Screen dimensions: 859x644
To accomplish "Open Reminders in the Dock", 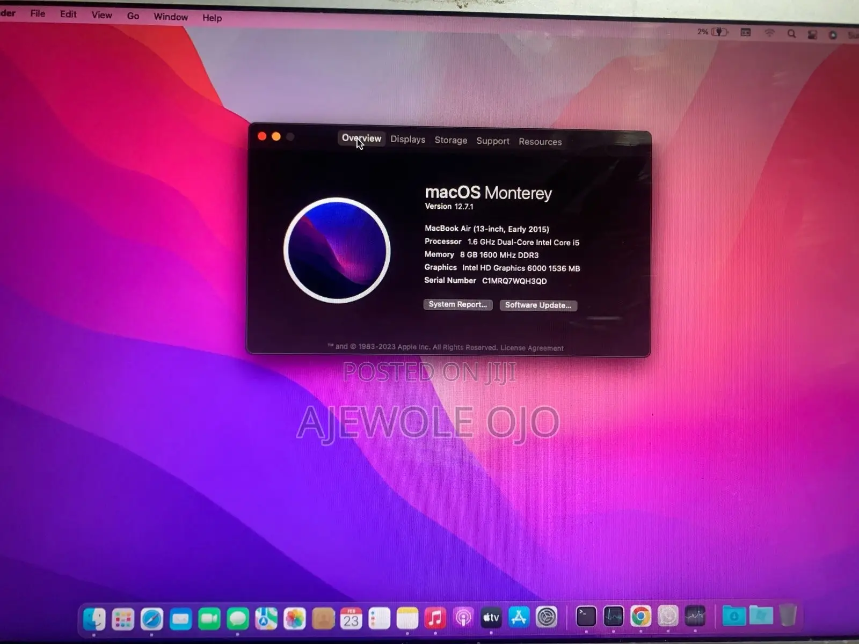I will 379,619.
